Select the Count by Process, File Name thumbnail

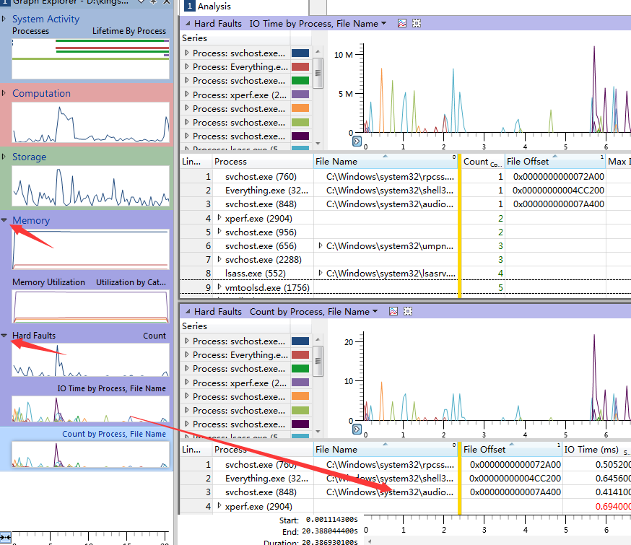90,455
